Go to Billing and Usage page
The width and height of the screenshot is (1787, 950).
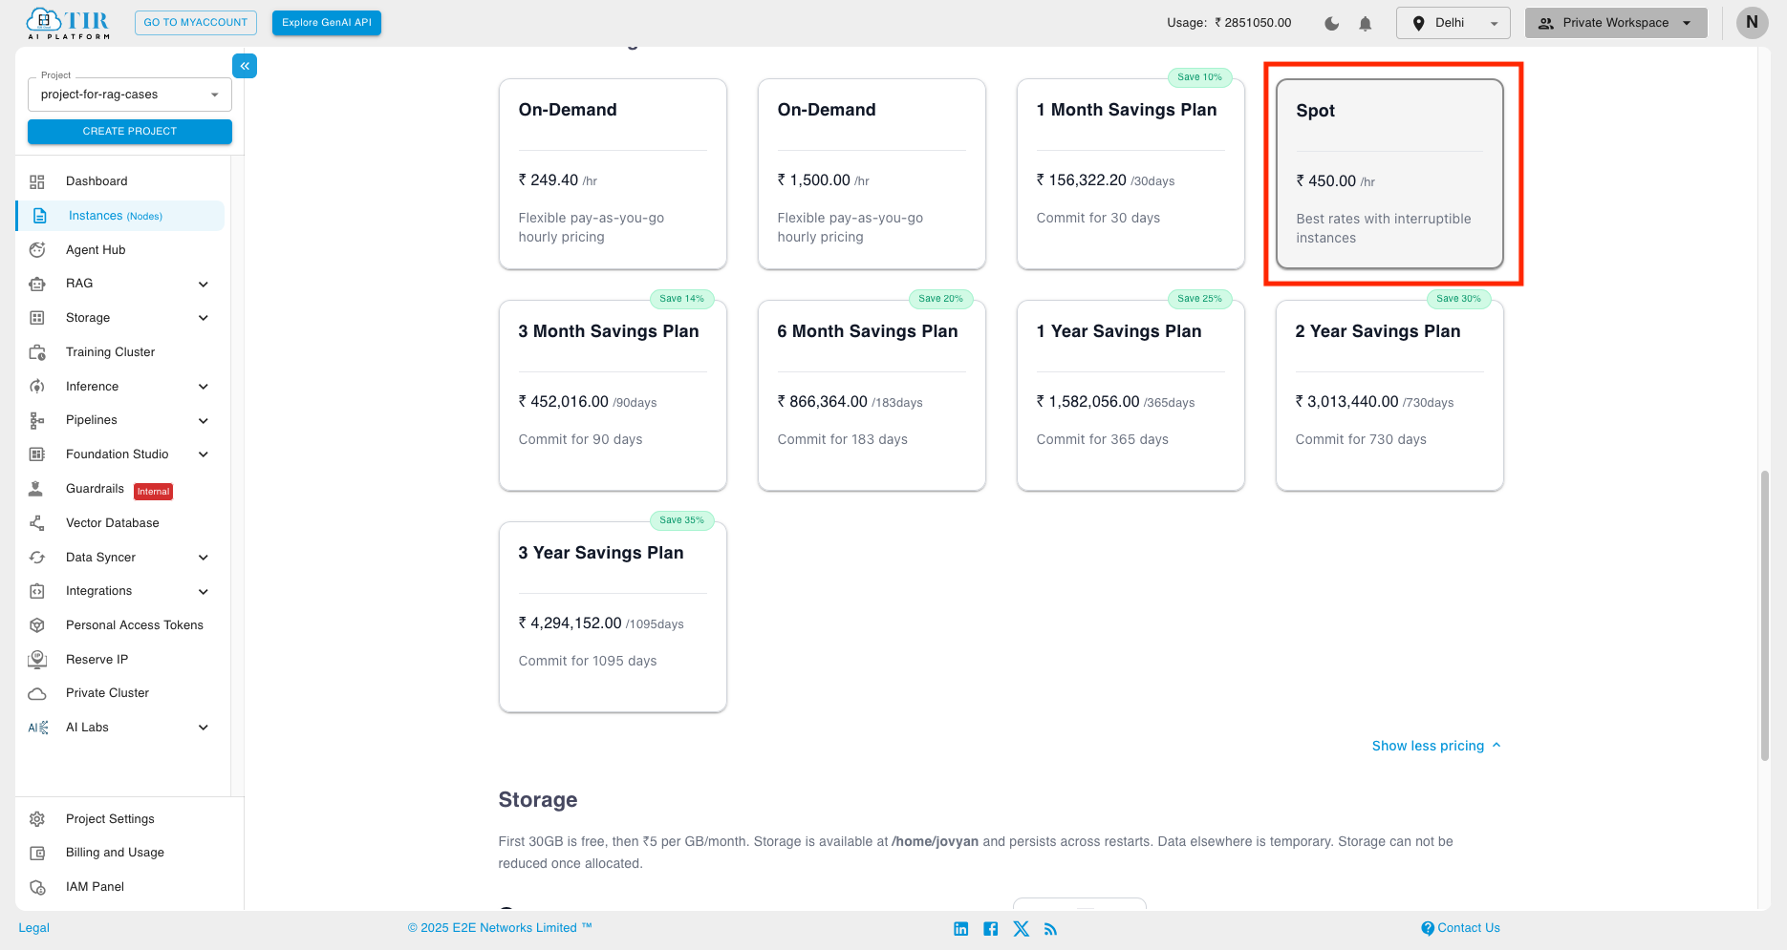click(x=115, y=853)
